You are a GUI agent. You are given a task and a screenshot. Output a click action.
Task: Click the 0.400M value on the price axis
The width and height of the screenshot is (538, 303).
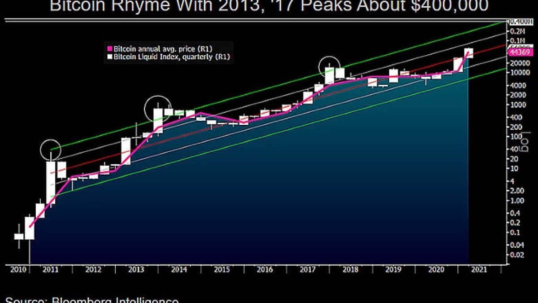click(x=519, y=22)
